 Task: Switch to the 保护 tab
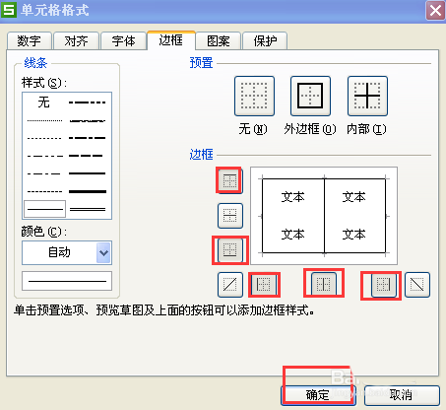265,41
